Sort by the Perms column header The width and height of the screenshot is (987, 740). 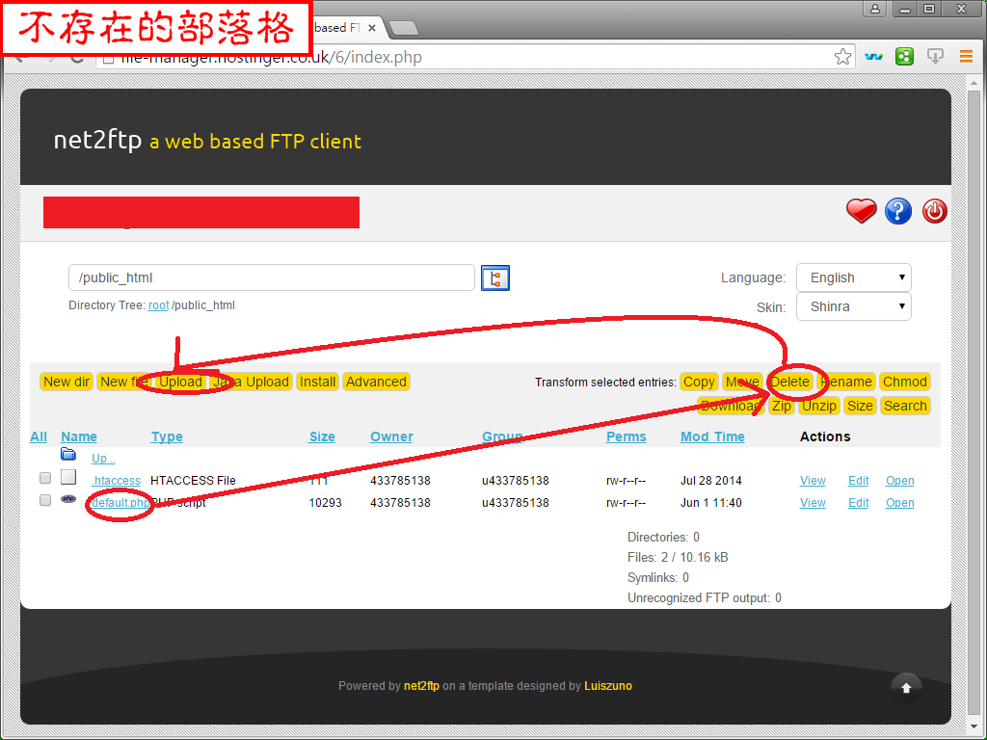(627, 436)
